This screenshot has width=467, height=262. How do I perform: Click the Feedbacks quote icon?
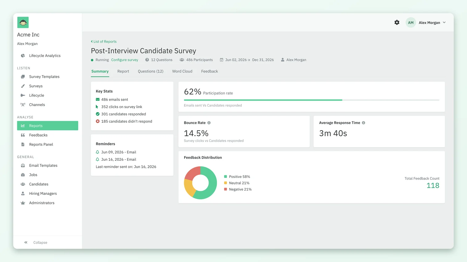tap(23, 135)
